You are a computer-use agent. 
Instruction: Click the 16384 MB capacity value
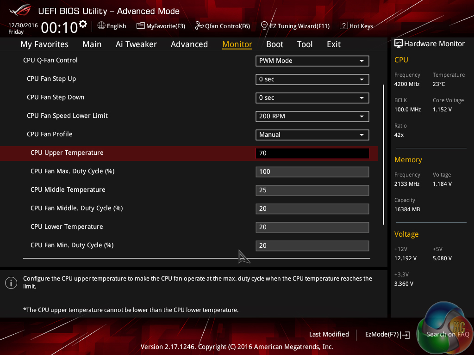tap(407, 209)
